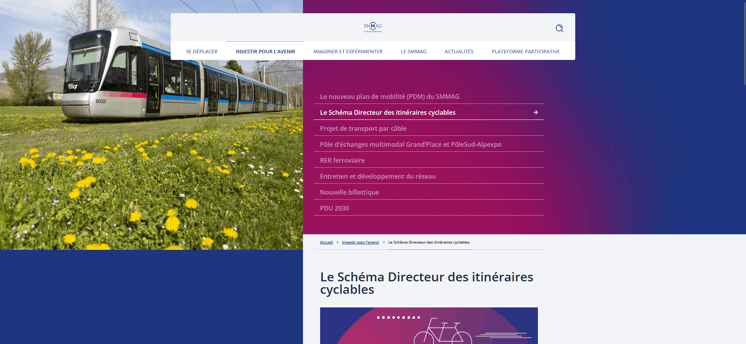Select Le Schéma Directeur des itinéraires cyclables link

[429, 112]
